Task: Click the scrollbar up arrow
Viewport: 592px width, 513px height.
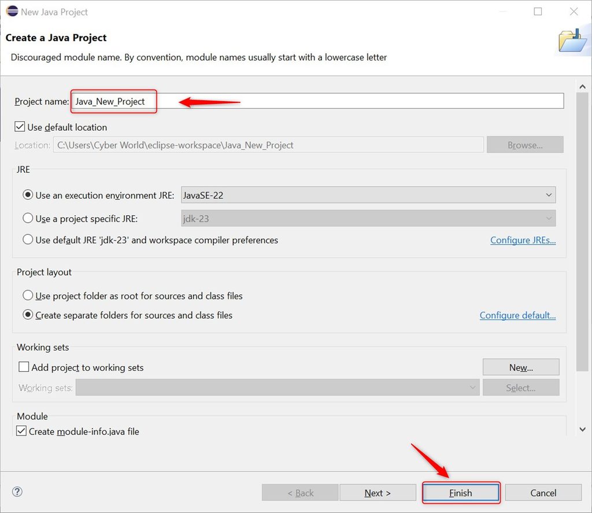Action: tap(583, 87)
